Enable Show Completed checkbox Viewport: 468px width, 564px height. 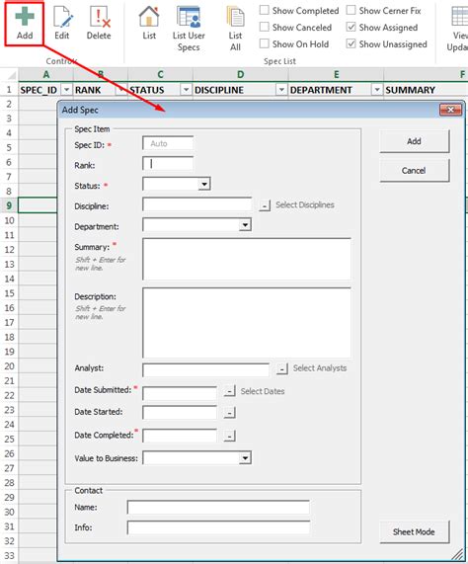pyautogui.click(x=265, y=10)
